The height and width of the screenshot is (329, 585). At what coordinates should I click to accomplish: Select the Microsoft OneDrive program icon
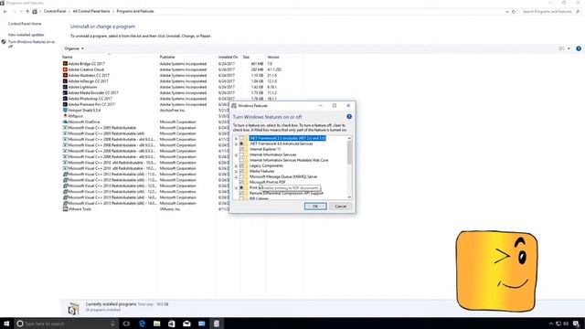tap(65, 122)
